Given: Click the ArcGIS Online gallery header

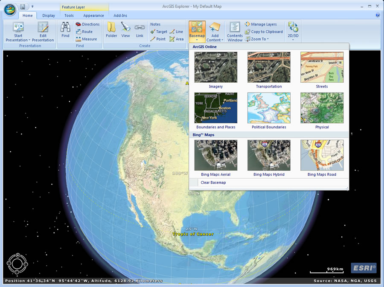Looking at the screenshot, I should [x=269, y=47].
